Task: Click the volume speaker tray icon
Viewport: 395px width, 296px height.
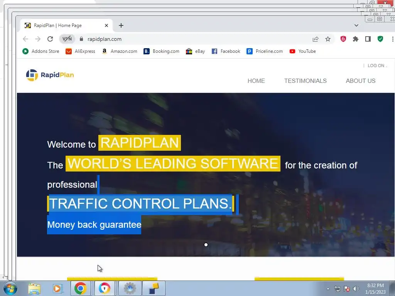Action: [x=356, y=289]
